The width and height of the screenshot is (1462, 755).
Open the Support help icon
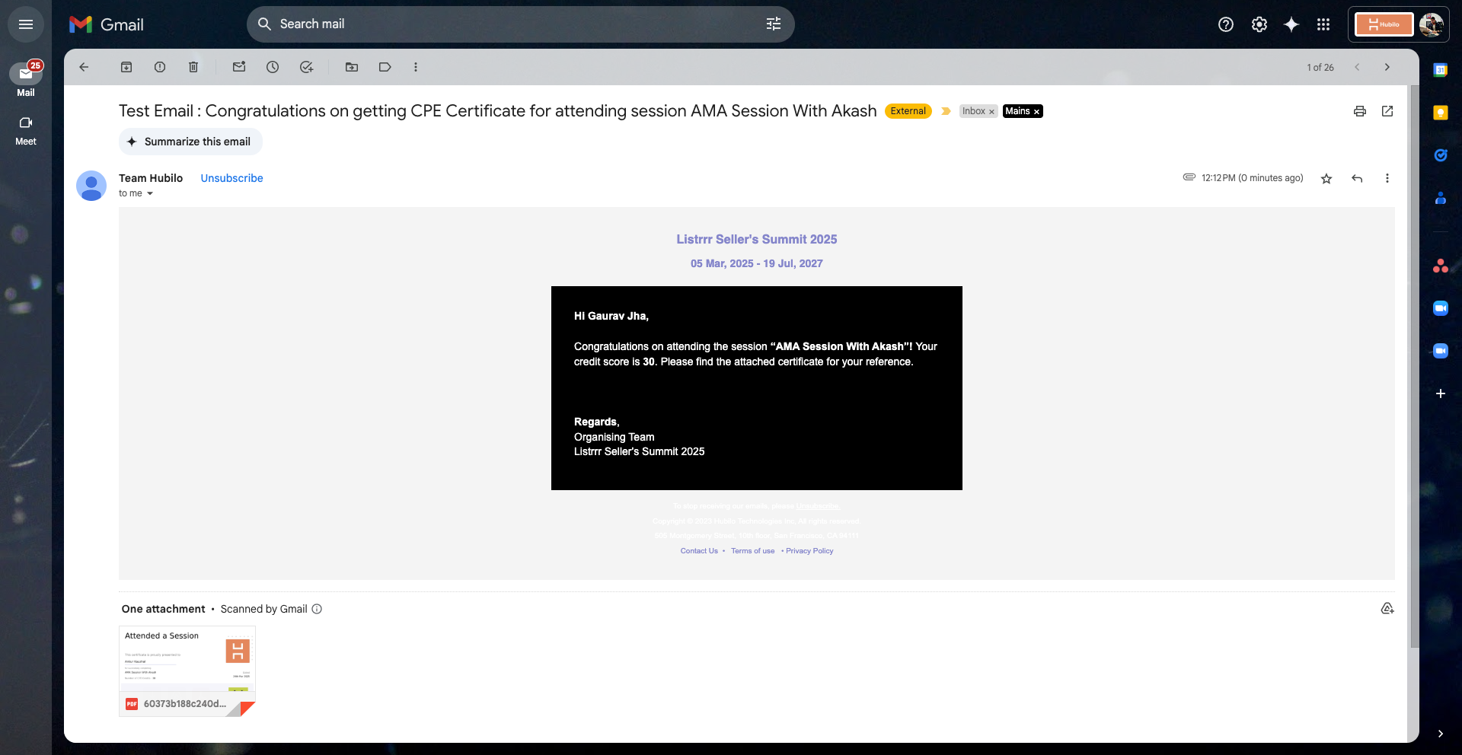tap(1226, 24)
